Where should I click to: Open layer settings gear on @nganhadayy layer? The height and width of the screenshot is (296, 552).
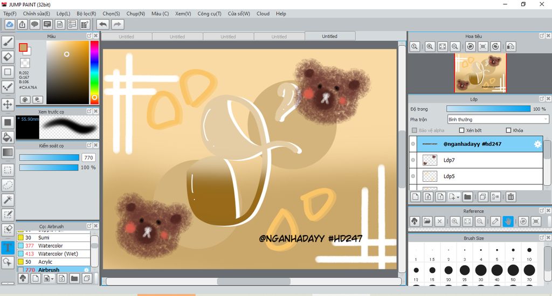537,144
